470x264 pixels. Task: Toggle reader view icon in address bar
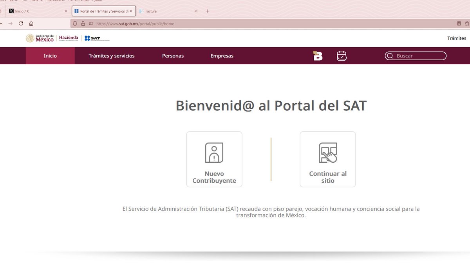(x=459, y=23)
